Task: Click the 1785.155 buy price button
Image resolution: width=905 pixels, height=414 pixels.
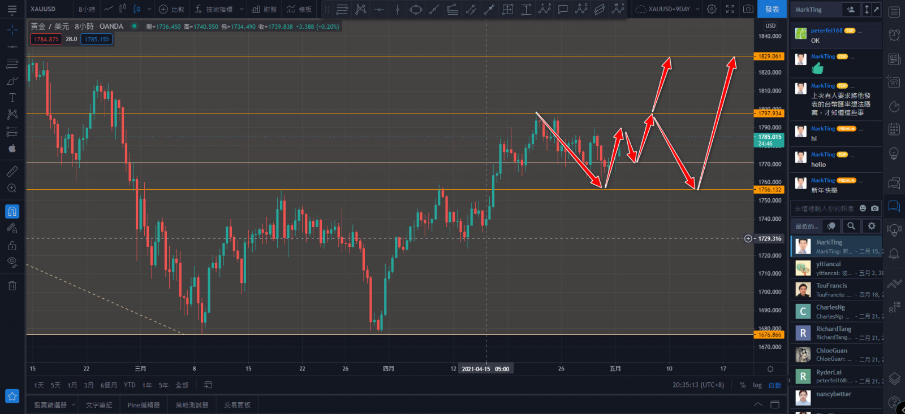Action: tap(97, 39)
